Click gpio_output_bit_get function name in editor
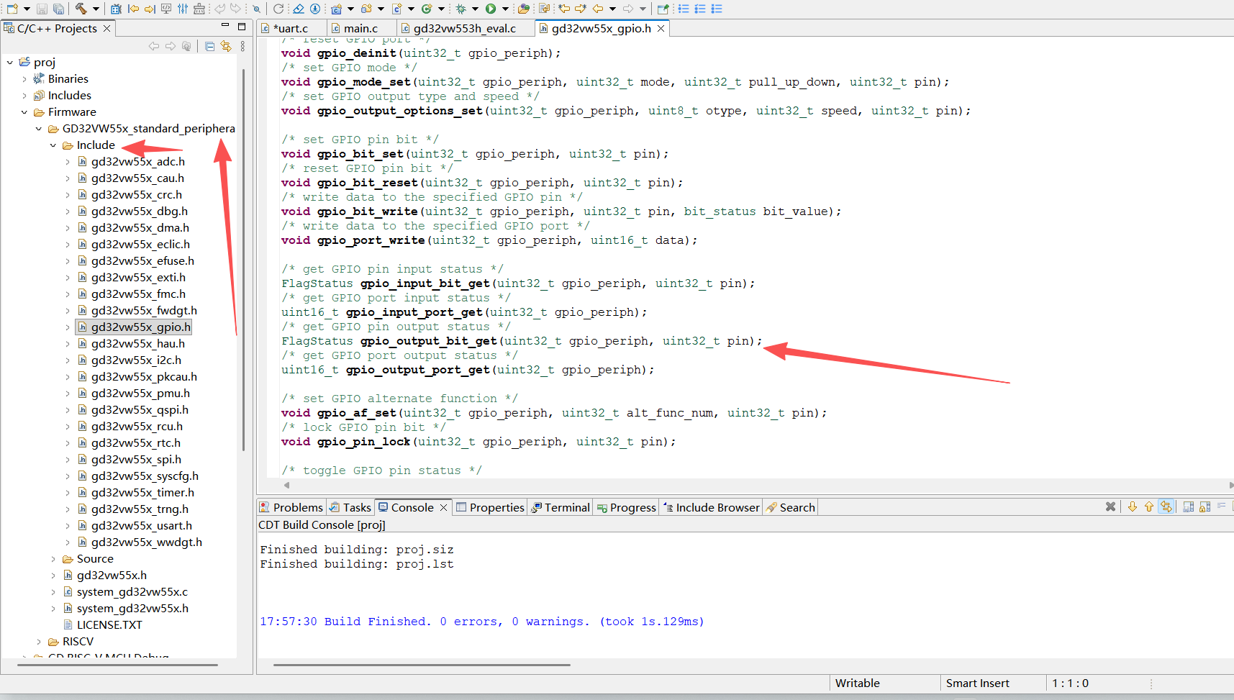 click(428, 341)
